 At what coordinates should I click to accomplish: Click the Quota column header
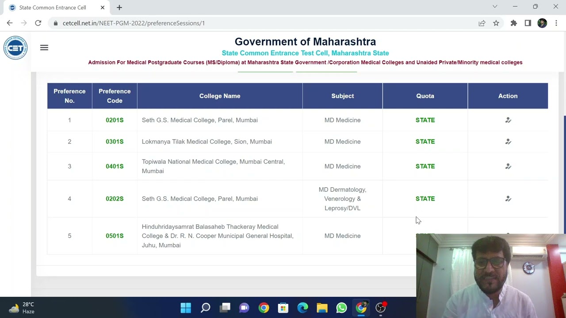[x=425, y=96]
